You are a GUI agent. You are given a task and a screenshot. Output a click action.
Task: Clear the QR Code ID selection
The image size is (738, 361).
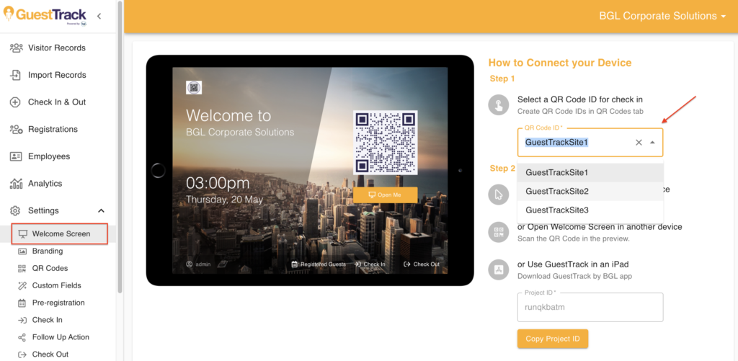click(639, 143)
